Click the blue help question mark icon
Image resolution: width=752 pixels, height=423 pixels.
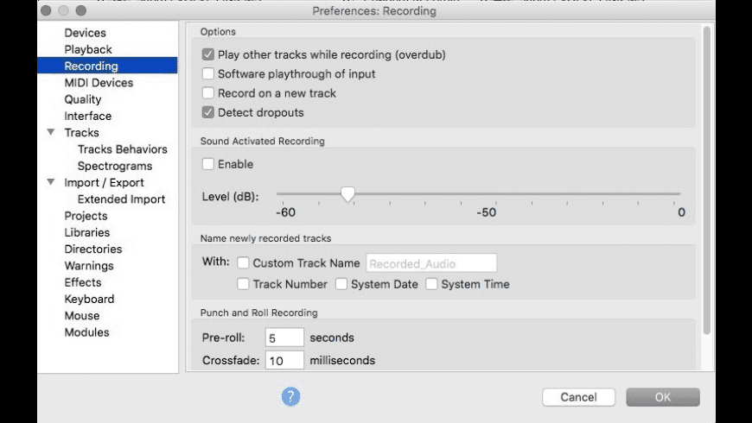[290, 396]
